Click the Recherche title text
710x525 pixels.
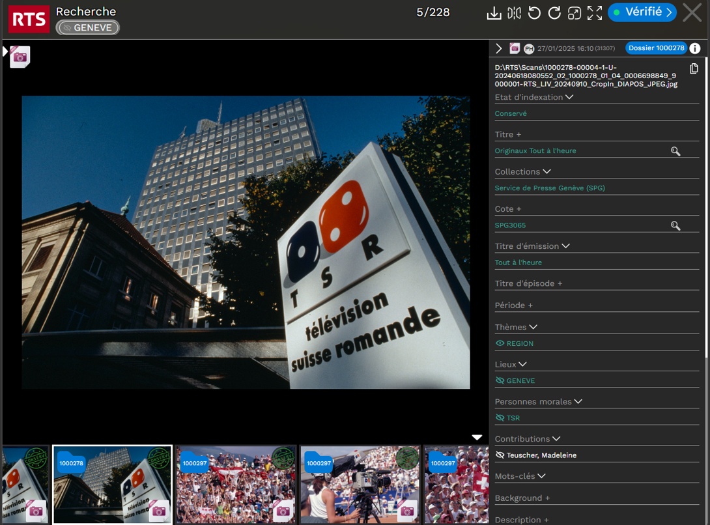pos(85,11)
